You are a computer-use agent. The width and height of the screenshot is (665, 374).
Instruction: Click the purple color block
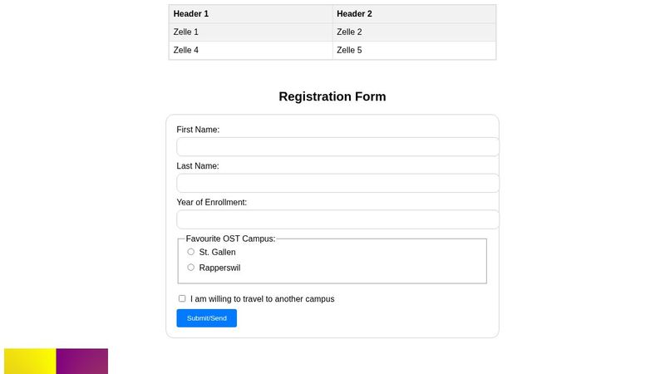[82, 362]
